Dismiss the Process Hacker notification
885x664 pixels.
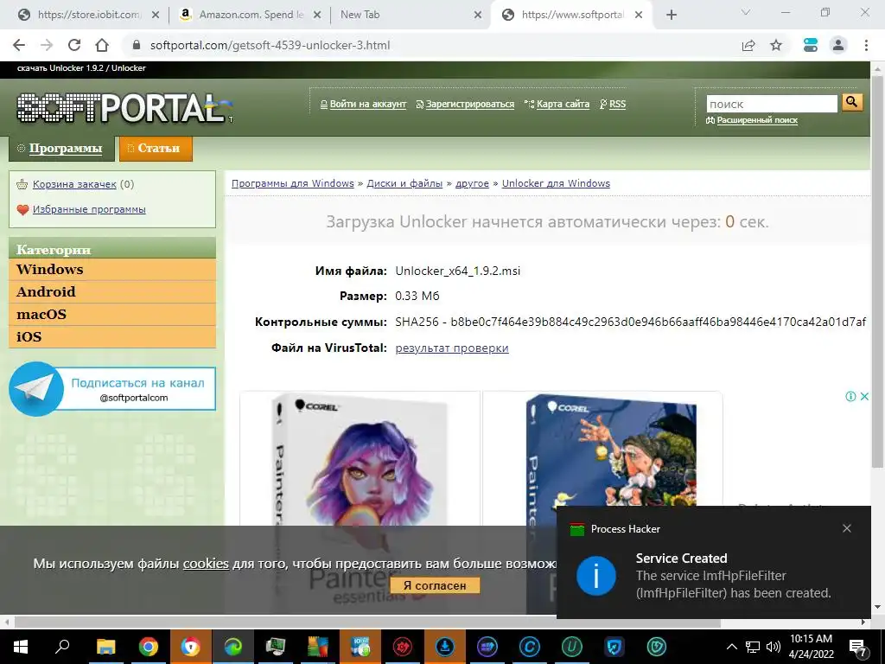pos(847,528)
